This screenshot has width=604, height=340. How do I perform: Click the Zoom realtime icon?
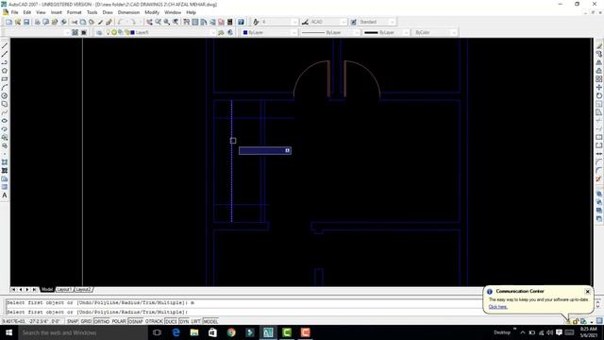pyautogui.click(x=158, y=22)
